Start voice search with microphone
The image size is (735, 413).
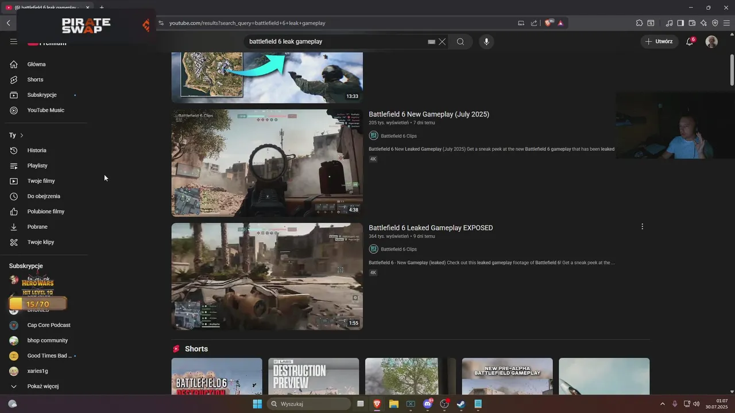486,42
